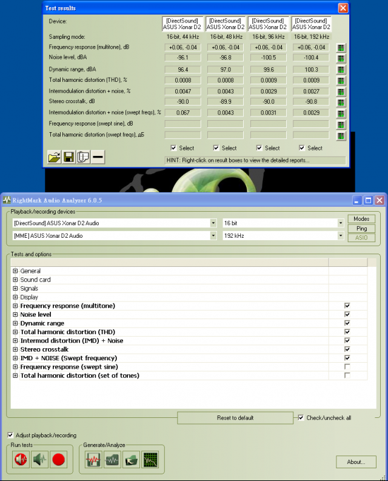This screenshot has height=481, width=388.
Task: Uncheck the Frequency response (multitone) test
Action: (x=347, y=306)
